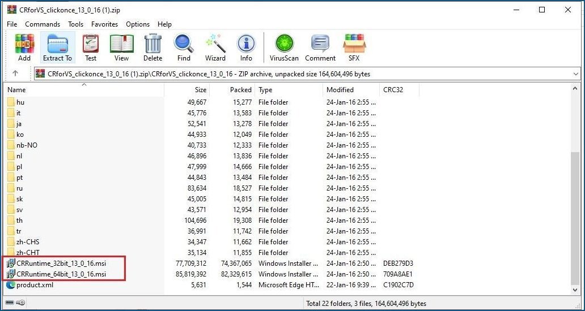The image size is (585, 311).
Task: Select the sv folder name
Action: coord(19,210)
